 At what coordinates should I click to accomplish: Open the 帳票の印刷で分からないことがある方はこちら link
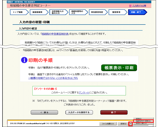[53, 78]
